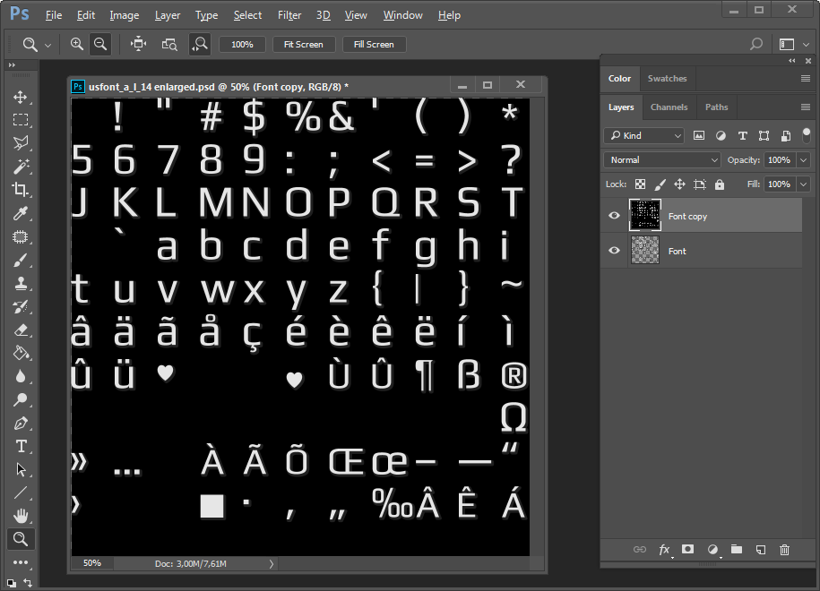Toggle layer filtering switch on or off

[x=807, y=135]
